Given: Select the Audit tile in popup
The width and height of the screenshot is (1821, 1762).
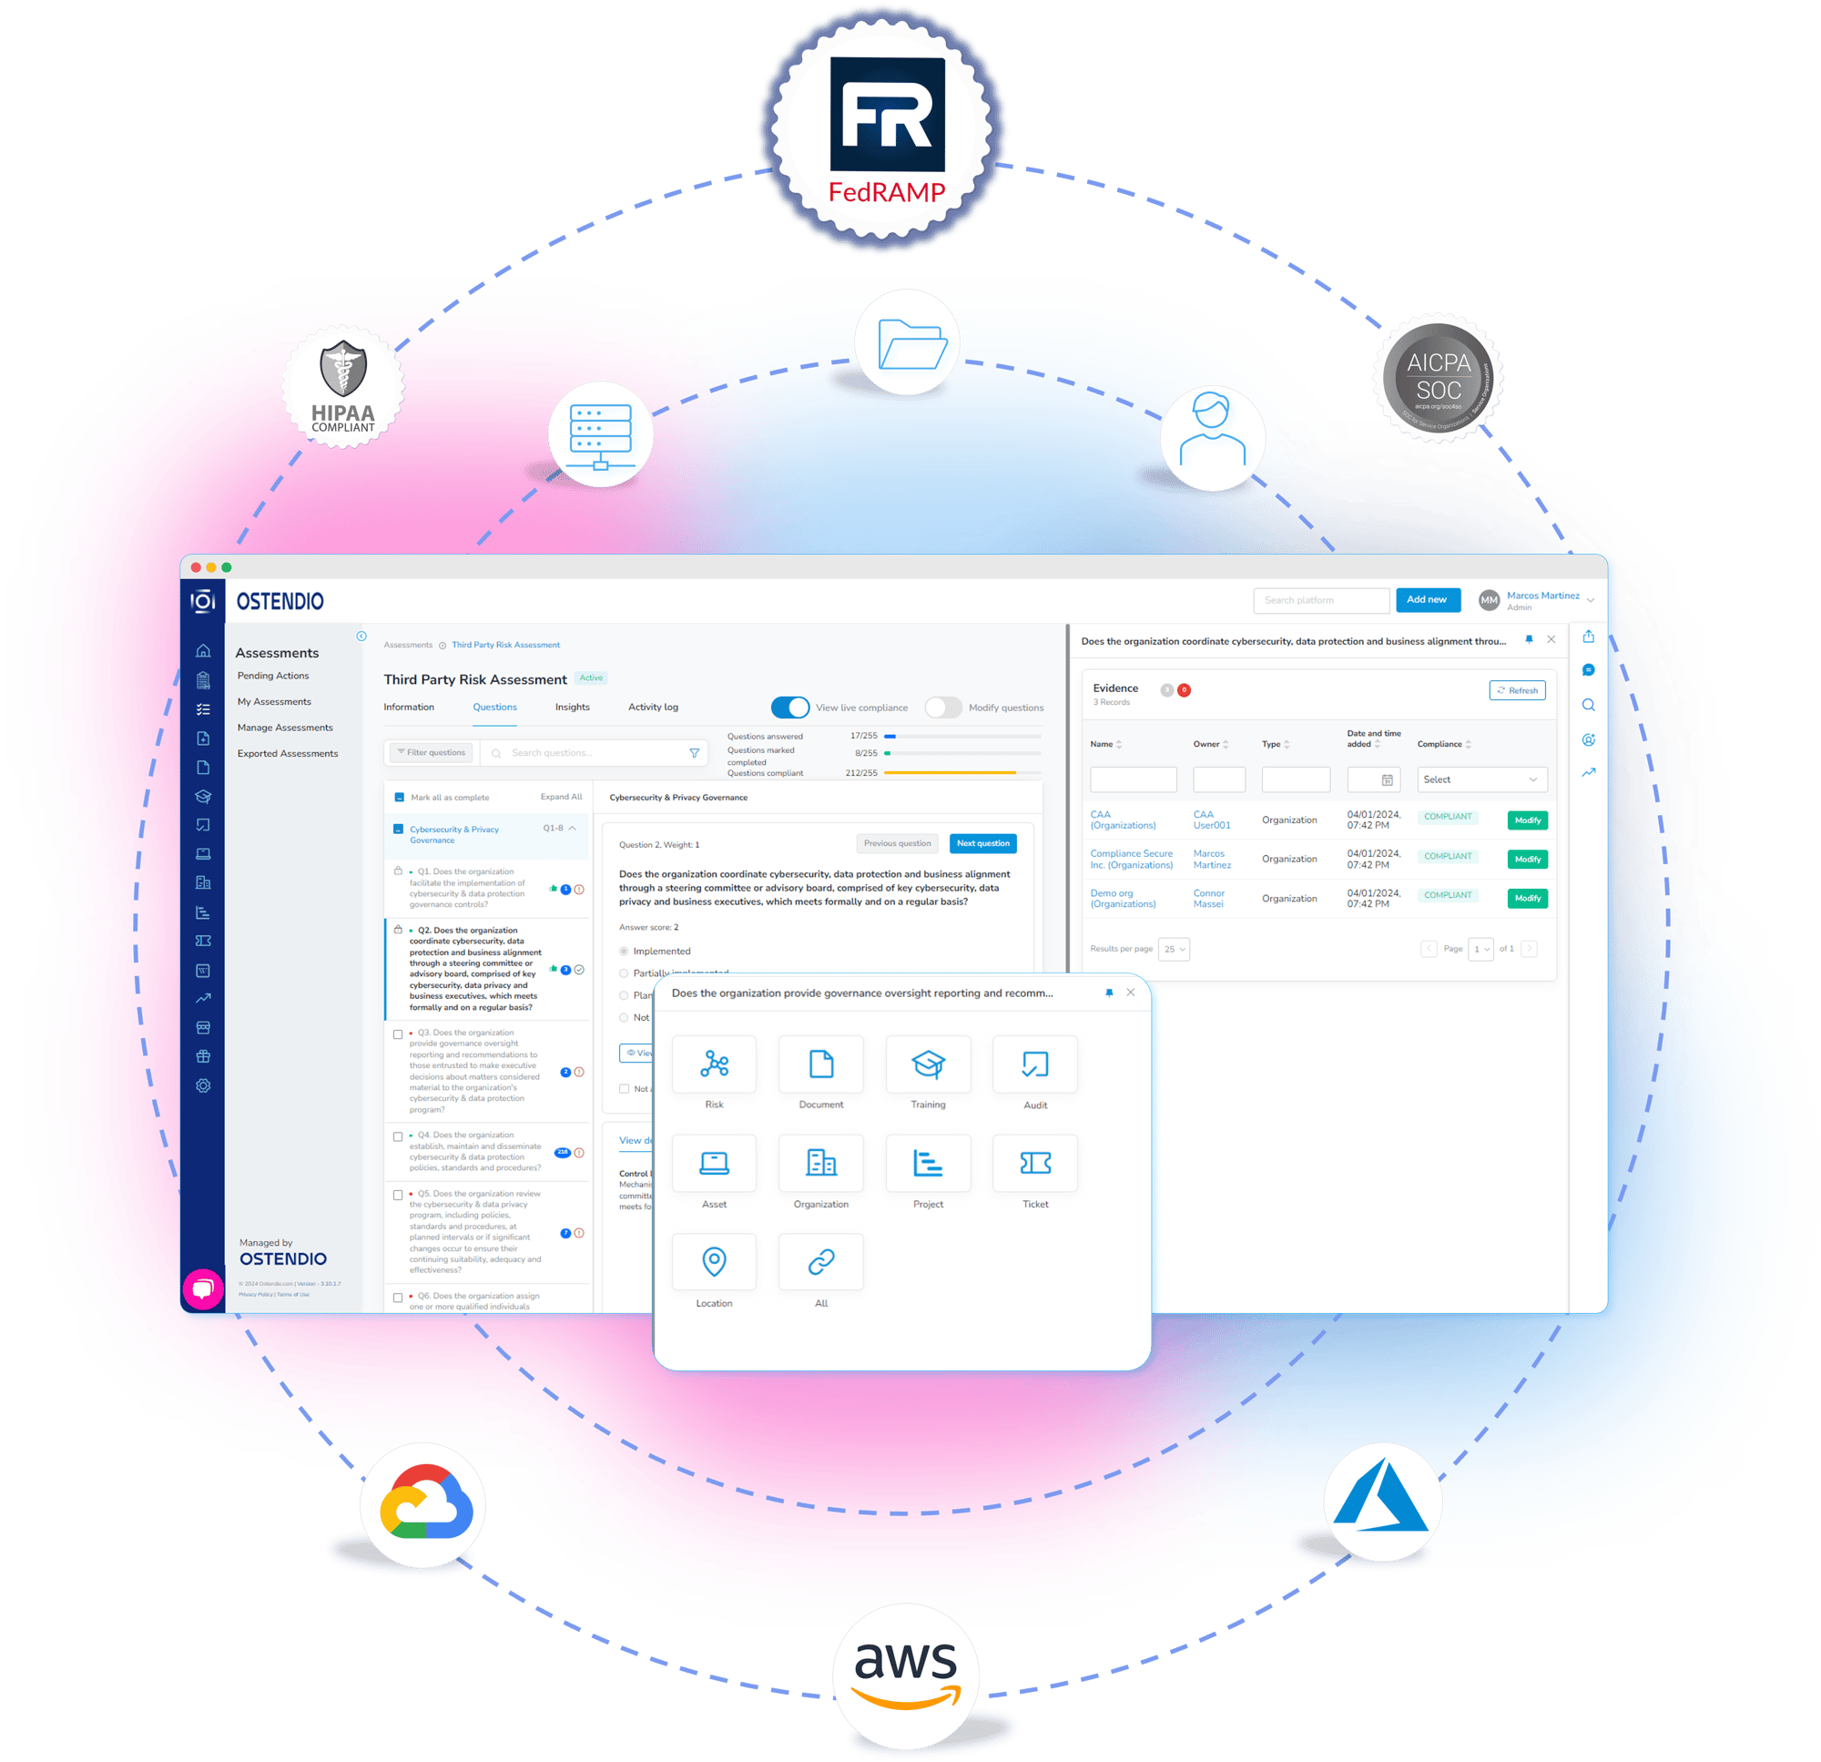Looking at the screenshot, I should [x=1035, y=1064].
